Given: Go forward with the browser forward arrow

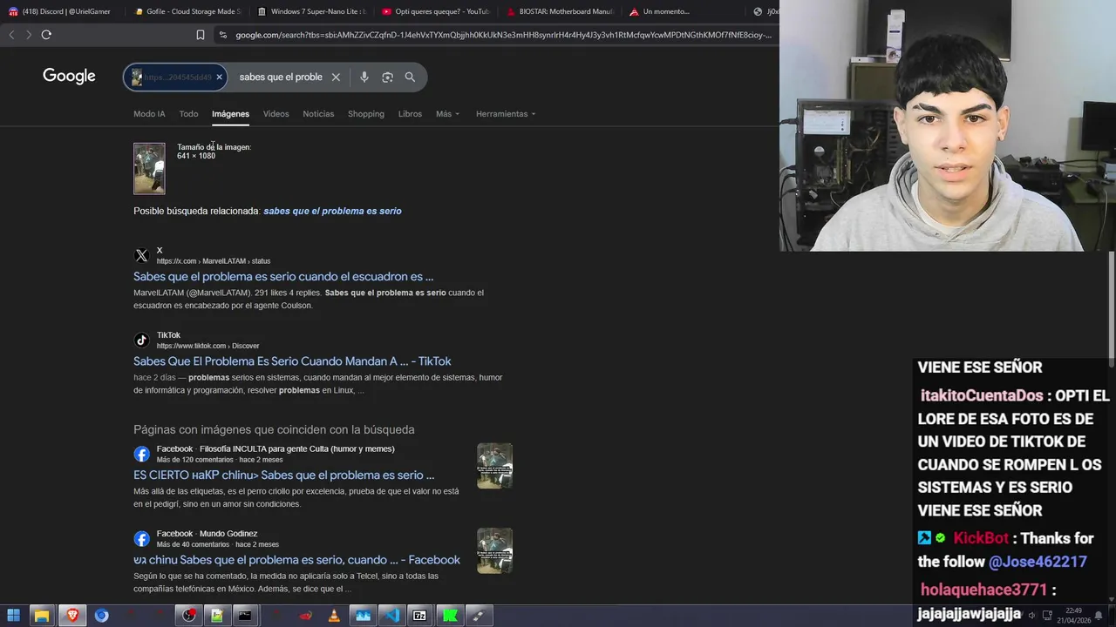Looking at the screenshot, I should point(29,35).
